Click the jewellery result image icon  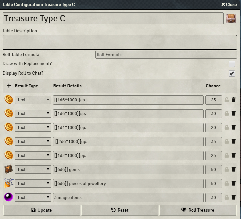(x=9, y=183)
